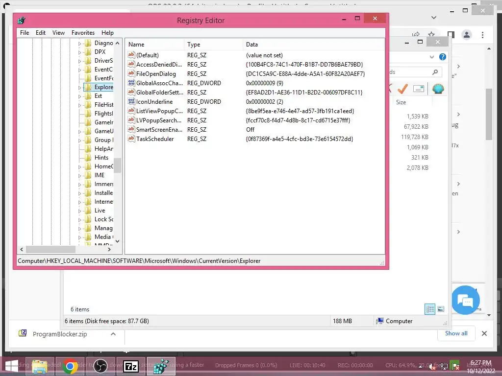This screenshot has width=502, height=376.
Task: Click the IconUnderline 0x00000002 (2) data
Action: pos(264,102)
